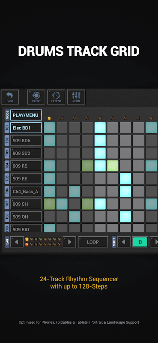Click the shift value field showing 0
This screenshot has width=158, height=343.
point(140,242)
